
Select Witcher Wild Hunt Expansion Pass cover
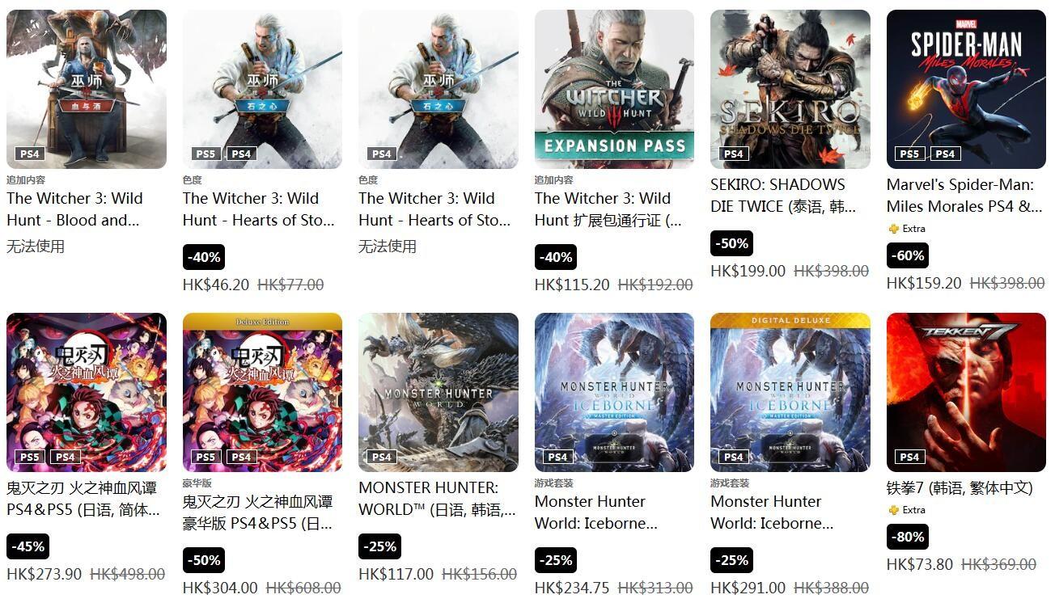[614, 89]
